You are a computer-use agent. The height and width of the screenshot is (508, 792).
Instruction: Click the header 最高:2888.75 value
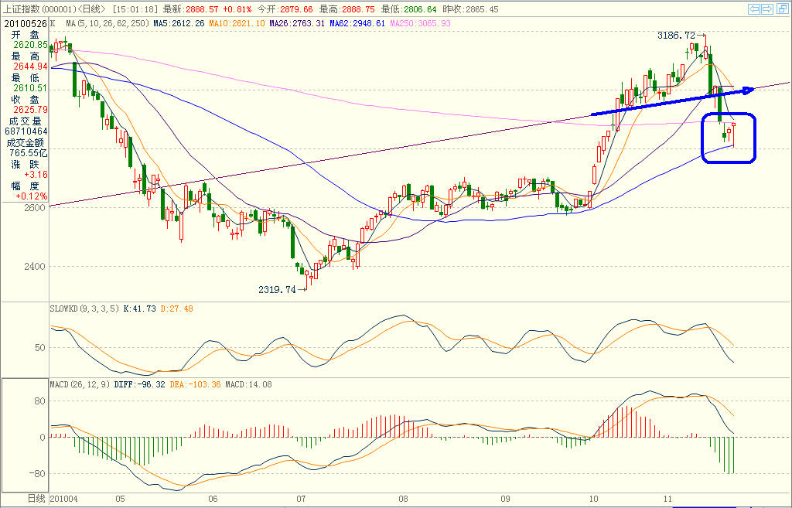pos(347,9)
